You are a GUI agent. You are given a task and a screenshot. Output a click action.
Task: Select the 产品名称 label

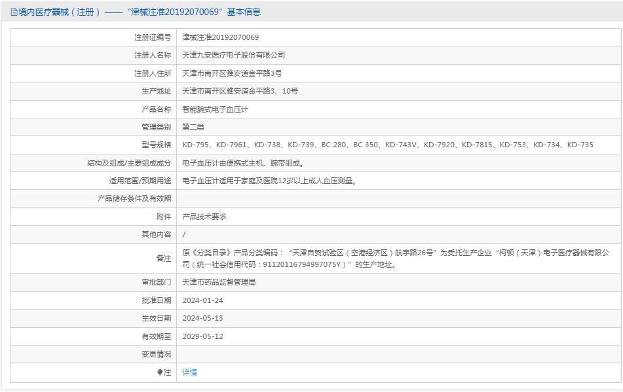pyautogui.click(x=157, y=109)
